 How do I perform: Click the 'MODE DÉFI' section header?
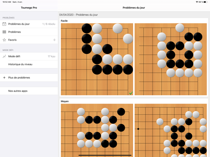click(x=8, y=50)
